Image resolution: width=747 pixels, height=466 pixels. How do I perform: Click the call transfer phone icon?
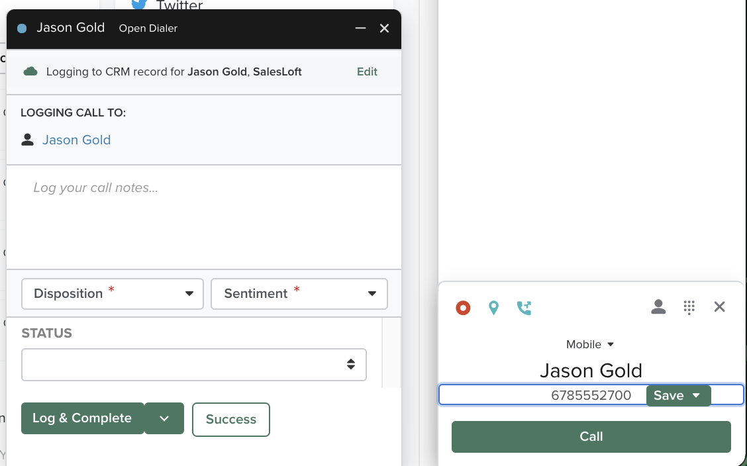click(x=524, y=308)
